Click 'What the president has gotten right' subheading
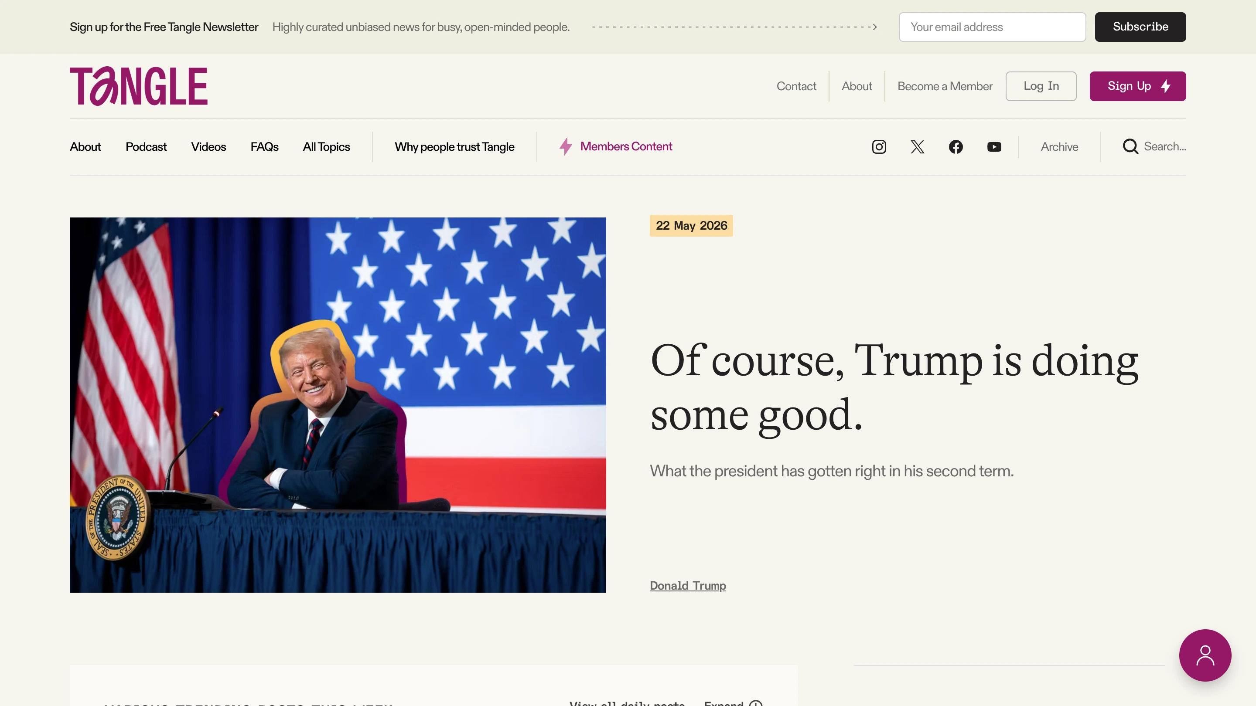 (x=832, y=471)
